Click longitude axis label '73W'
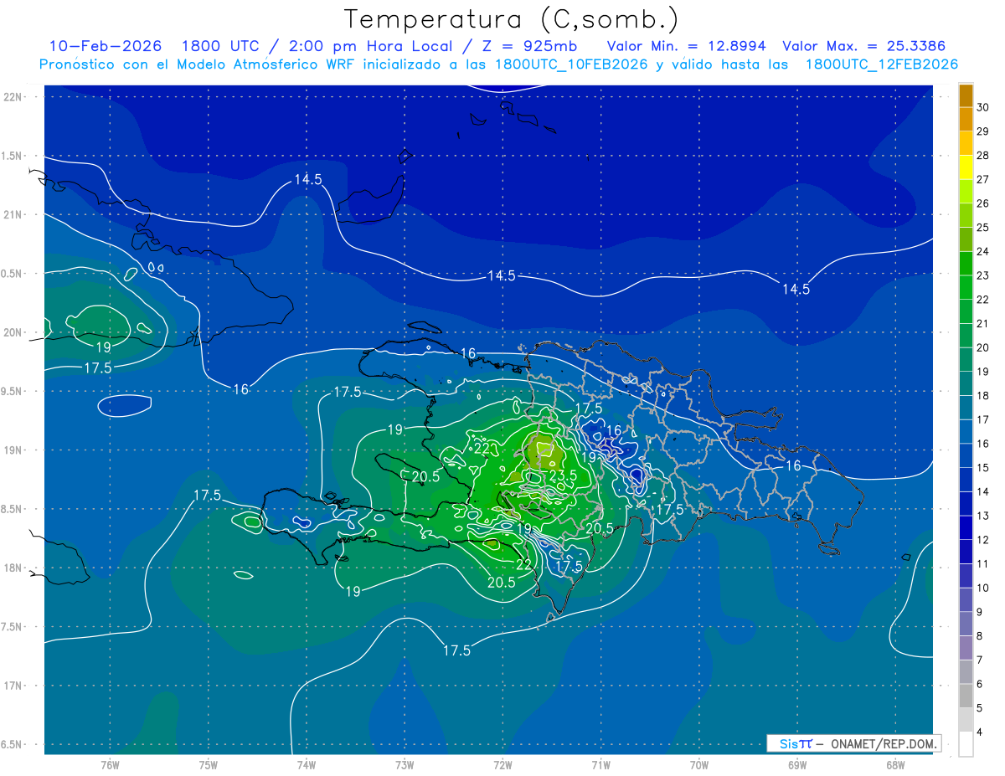 pos(405,764)
